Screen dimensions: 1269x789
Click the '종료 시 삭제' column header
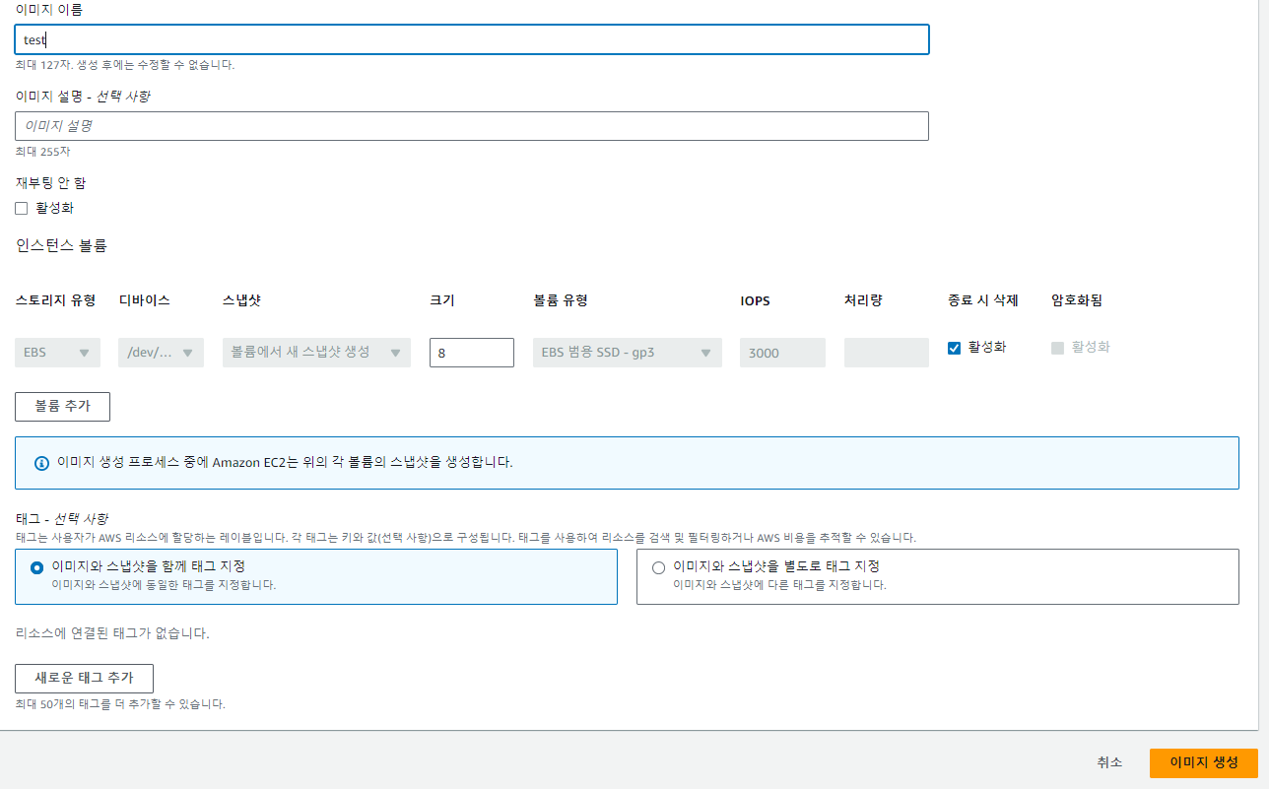pos(983,300)
